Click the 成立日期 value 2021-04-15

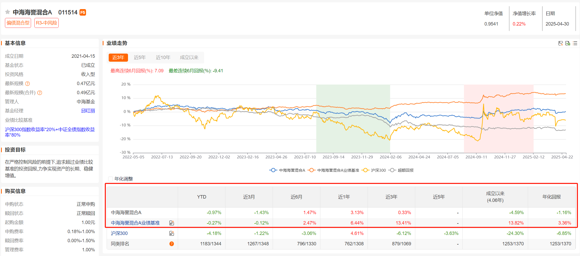pos(83,56)
